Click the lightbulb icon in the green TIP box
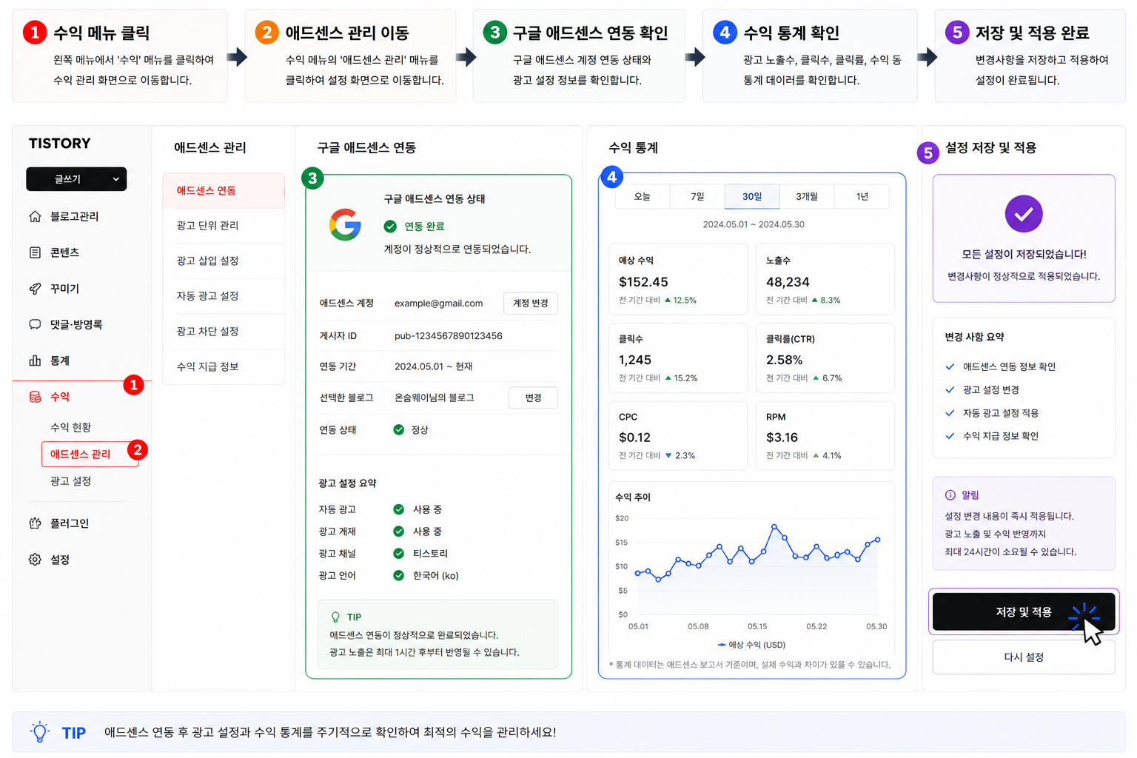 (x=335, y=617)
